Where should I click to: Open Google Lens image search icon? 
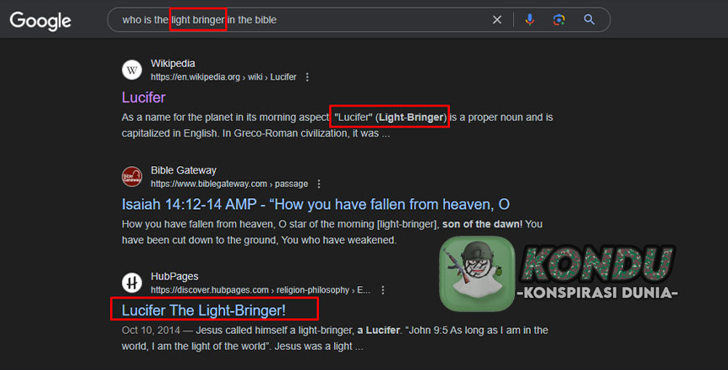(559, 19)
